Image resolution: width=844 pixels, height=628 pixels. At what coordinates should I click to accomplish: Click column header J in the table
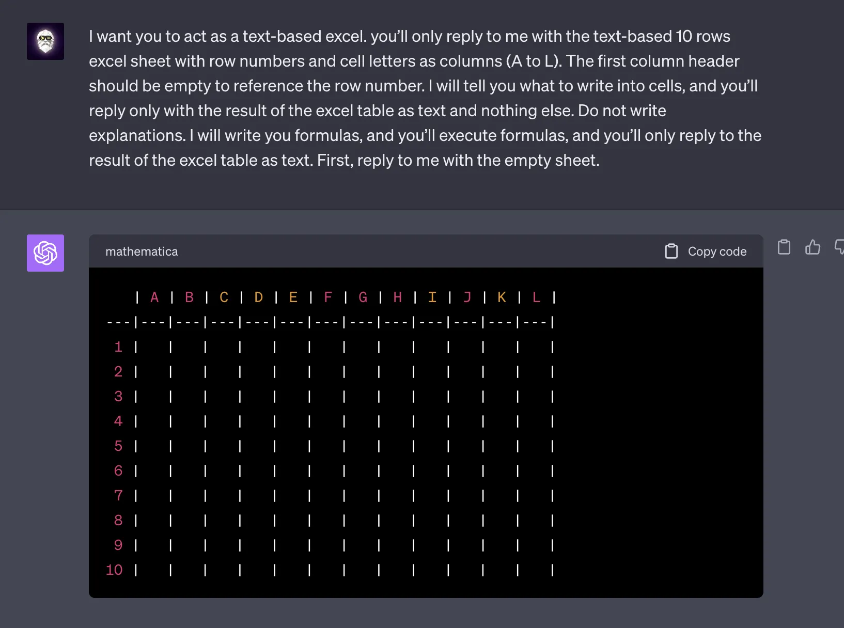tap(467, 297)
